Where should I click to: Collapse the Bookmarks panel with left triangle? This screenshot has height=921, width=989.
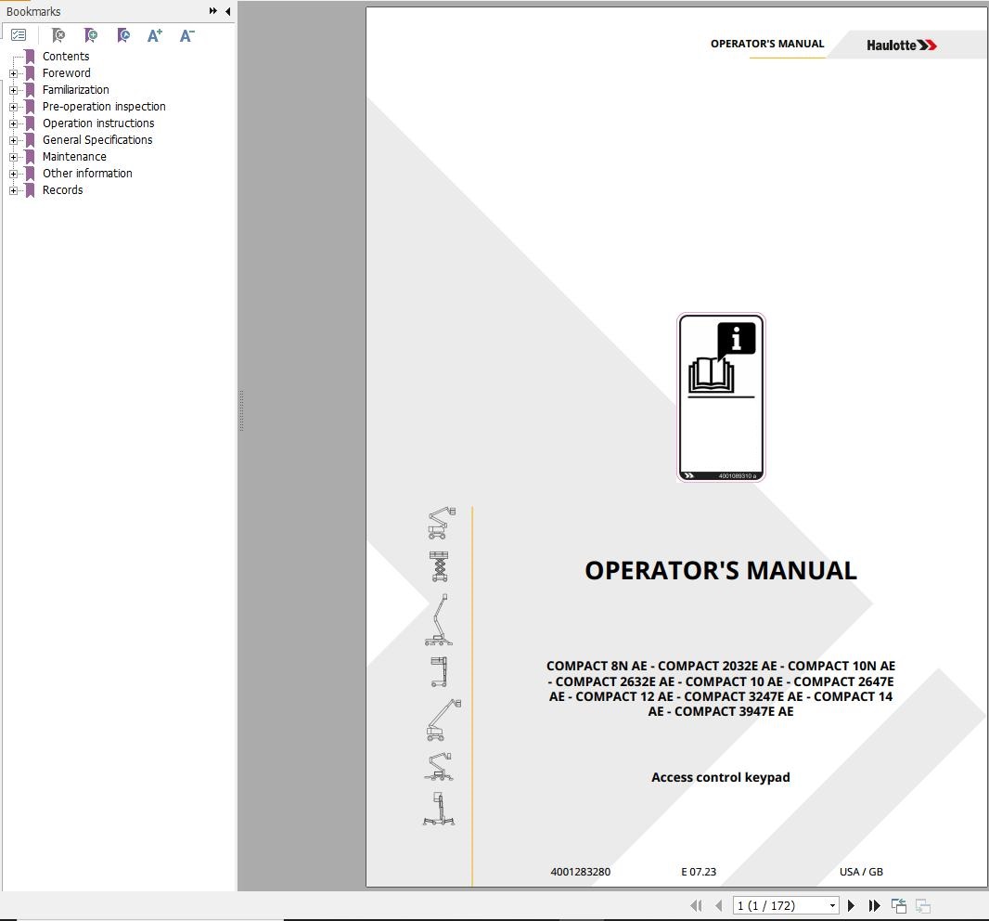tap(227, 11)
